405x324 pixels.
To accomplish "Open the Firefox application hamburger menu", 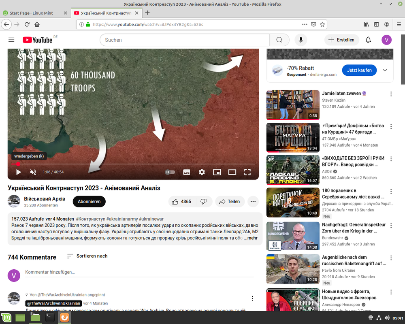I will coord(399,24).
